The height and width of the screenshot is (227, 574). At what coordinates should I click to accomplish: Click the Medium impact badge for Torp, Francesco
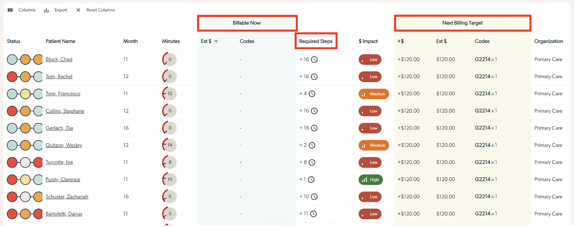tap(374, 94)
